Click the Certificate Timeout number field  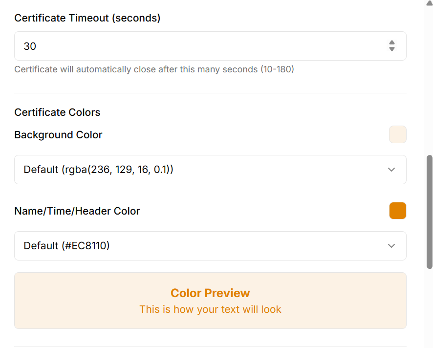click(x=195, y=46)
